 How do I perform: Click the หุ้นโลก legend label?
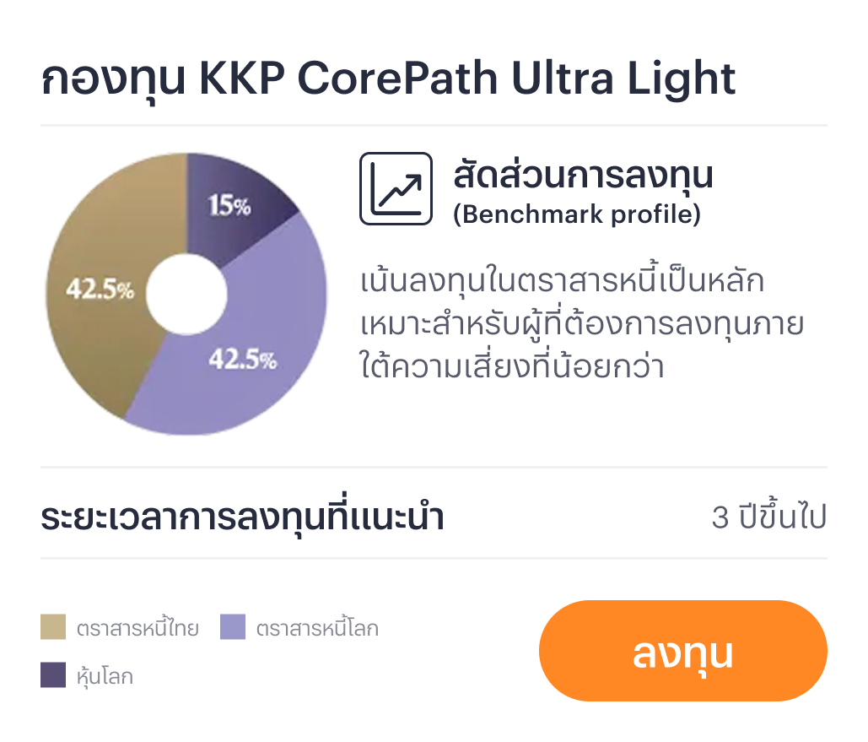click(x=105, y=676)
